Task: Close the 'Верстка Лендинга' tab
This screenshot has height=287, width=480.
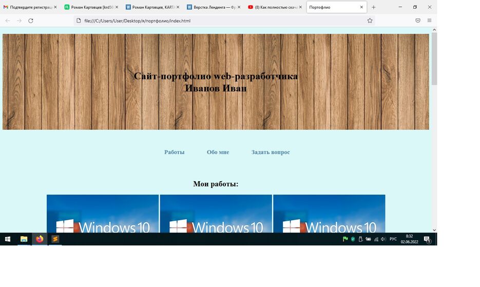Action: tap(239, 7)
